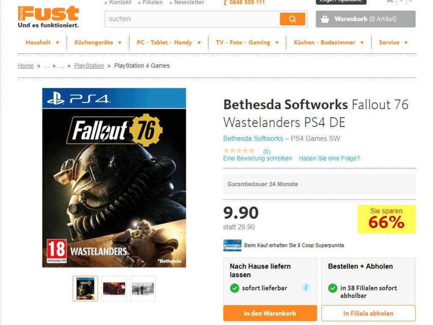Add the game to the Warenkorb
Viewport: 433px width, 325px height.
pyautogui.click(x=270, y=313)
